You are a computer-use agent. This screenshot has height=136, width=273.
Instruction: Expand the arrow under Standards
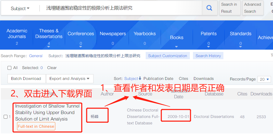pos(240,47)
